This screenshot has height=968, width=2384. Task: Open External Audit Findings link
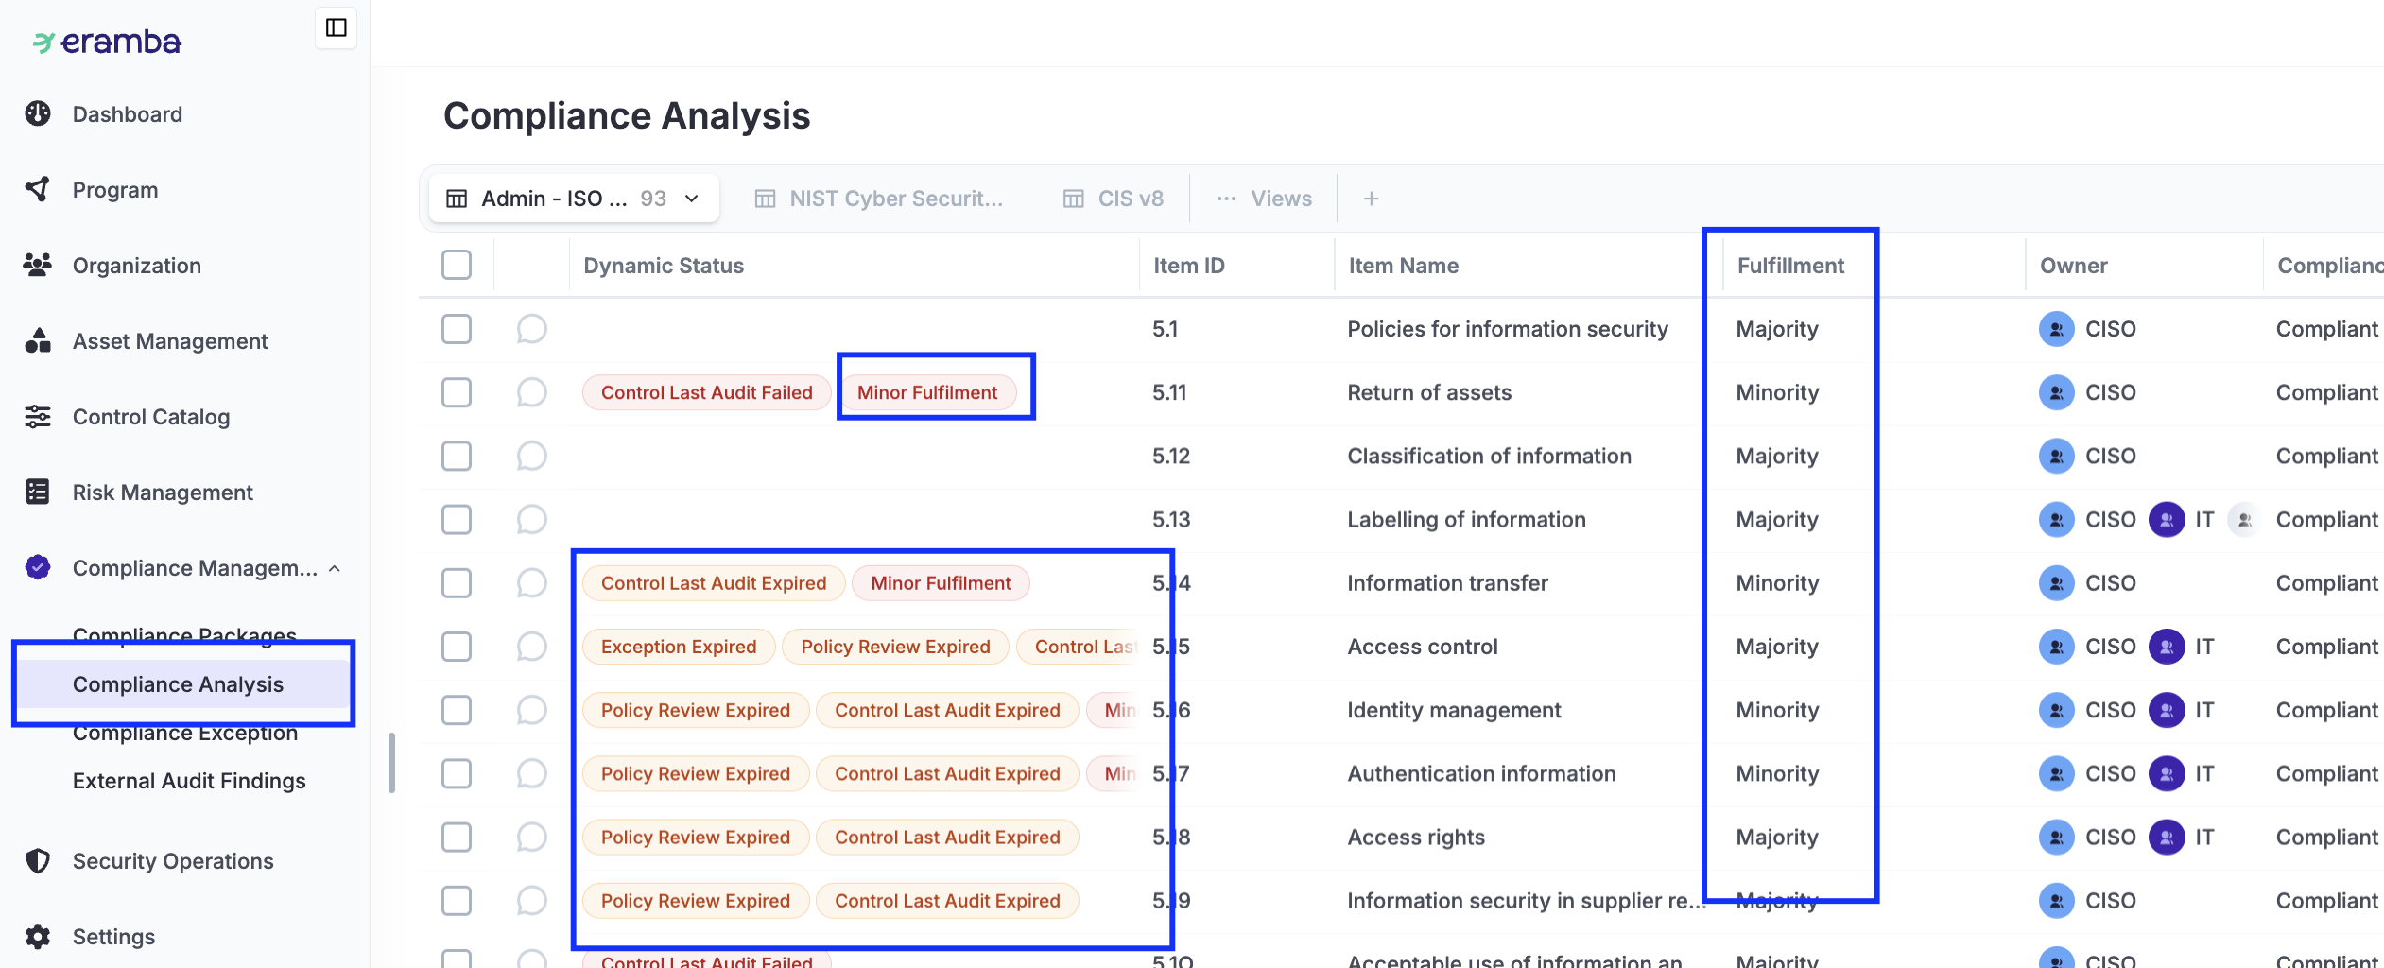[189, 781]
